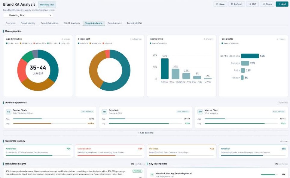Click the 82% touchpoint progress bar
290x178 pixels.
269,175
